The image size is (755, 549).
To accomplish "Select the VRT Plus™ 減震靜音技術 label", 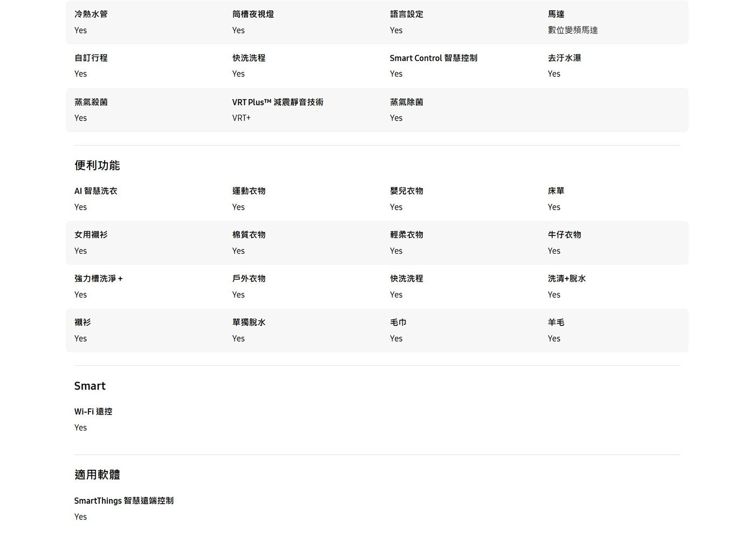I will [278, 102].
